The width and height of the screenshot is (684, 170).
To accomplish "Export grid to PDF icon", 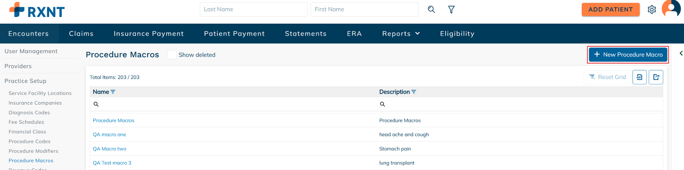I will (x=639, y=77).
